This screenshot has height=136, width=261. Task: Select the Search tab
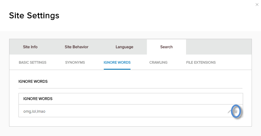[x=166, y=47]
